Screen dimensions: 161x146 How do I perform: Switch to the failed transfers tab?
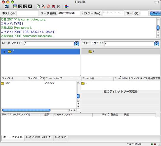click(x=39, y=137)
